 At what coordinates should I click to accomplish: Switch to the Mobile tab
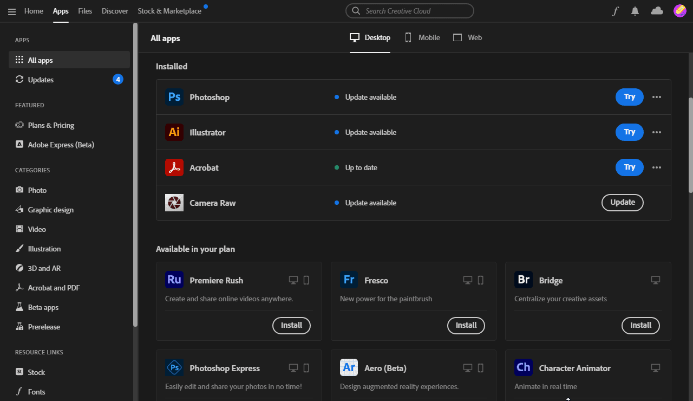click(x=422, y=37)
